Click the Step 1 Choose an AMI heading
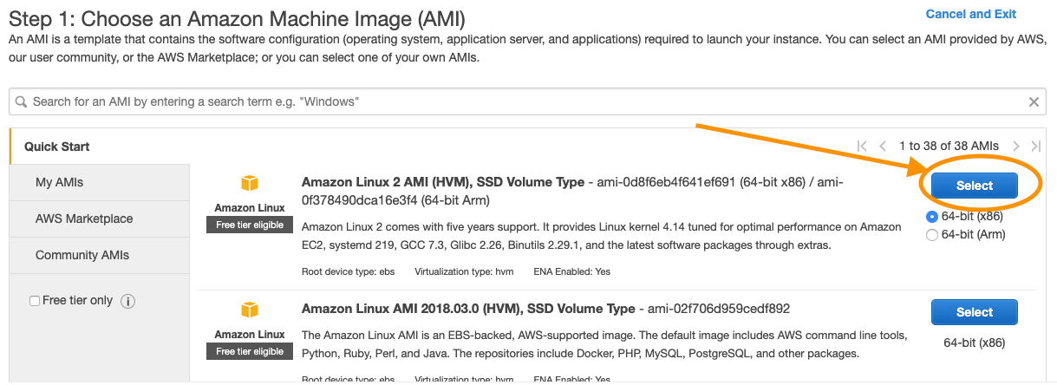The width and height of the screenshot is (1057, 385). pos(237,17)
